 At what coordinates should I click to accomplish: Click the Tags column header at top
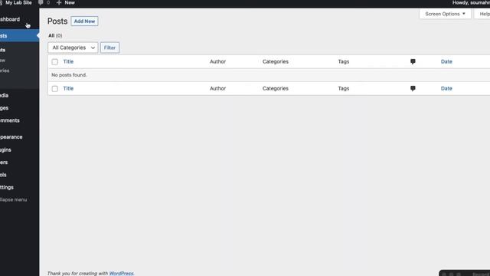click(x=344, y=61)
